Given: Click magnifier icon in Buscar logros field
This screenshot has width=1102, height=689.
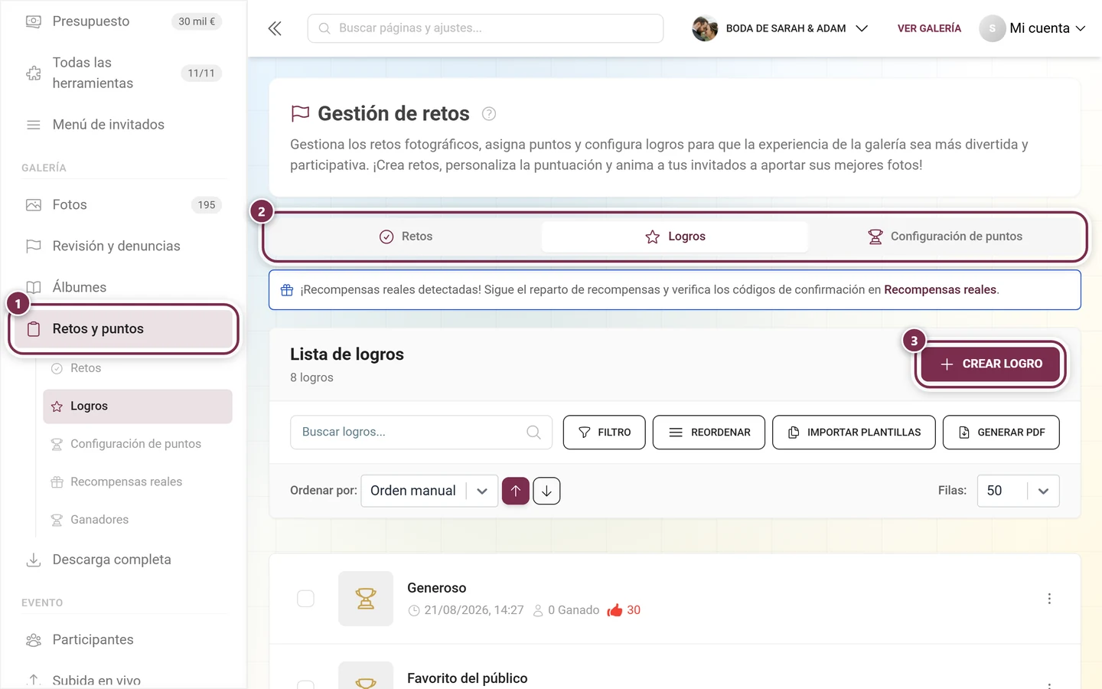Looking at the screenshot, I should (x=533, y=433).
